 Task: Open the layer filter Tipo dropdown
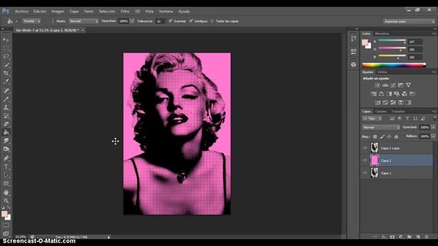[x=372, y=118]
